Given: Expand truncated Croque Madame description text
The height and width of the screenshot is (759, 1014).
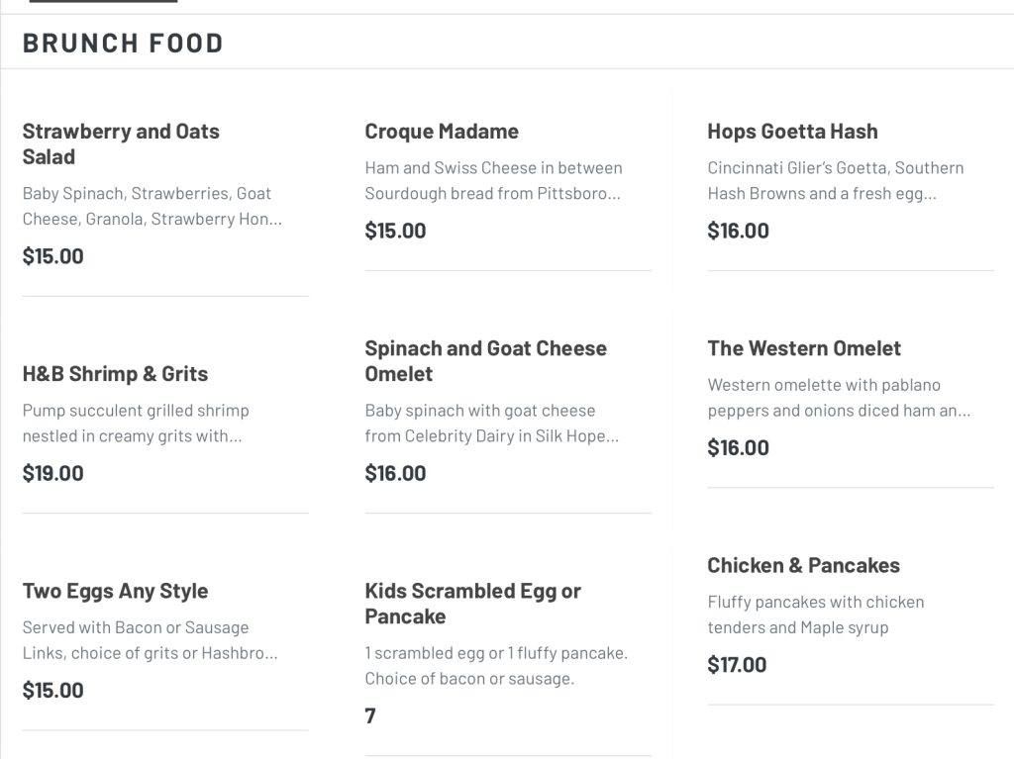Looking at the screenshot, I should click(x=493, y=180).
